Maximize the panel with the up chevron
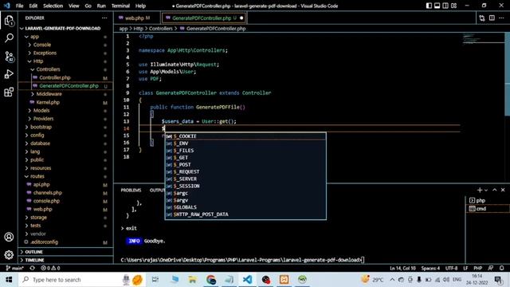Image resolution: width=510 pixels, height=287 pixels. click(x=494, y=190)
